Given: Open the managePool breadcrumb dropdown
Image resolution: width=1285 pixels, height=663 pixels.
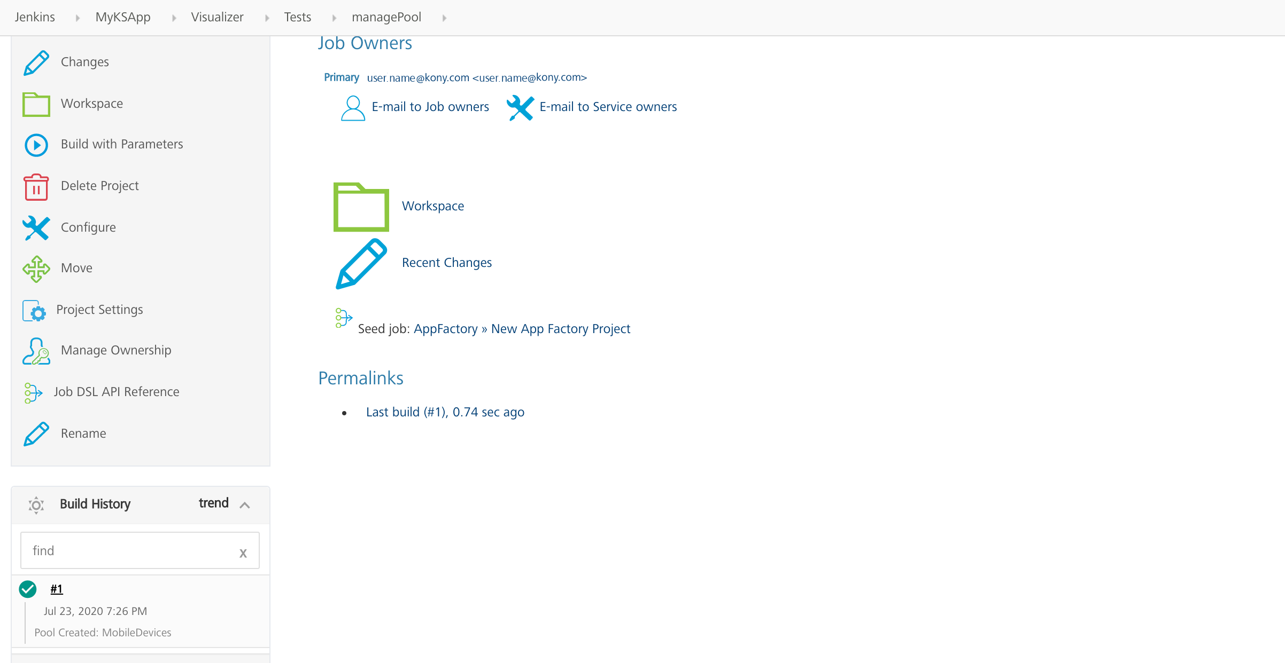Looking at the screenshot, I should pos(445,17).
